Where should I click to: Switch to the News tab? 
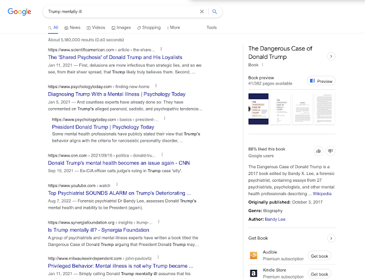click(72, 27)
